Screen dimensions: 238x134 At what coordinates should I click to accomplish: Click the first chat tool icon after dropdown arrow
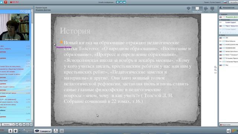coord(17,125)
